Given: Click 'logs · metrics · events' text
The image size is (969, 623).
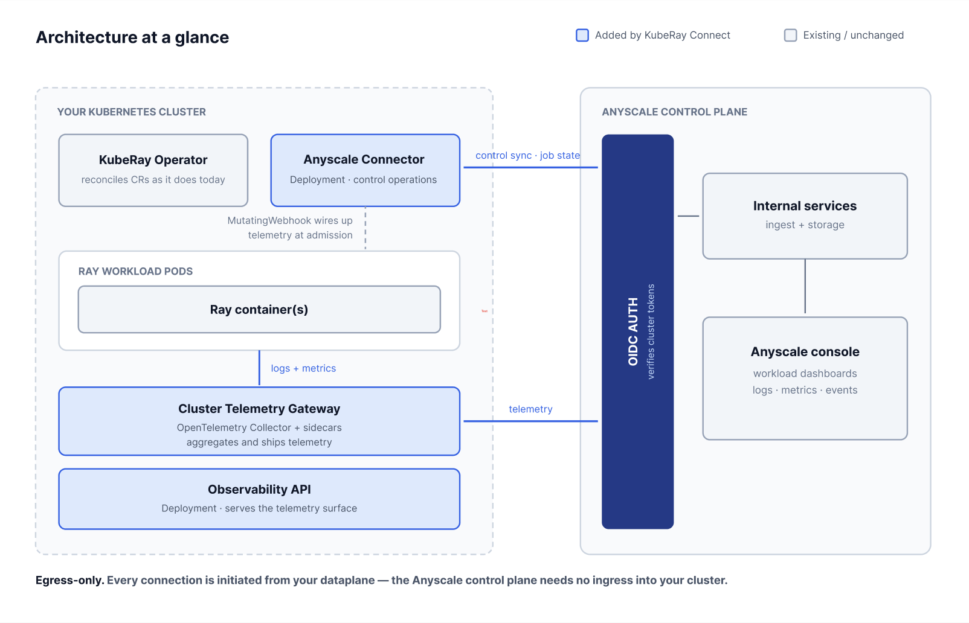Looking at the screenshot, I should [x=805, y=390].
